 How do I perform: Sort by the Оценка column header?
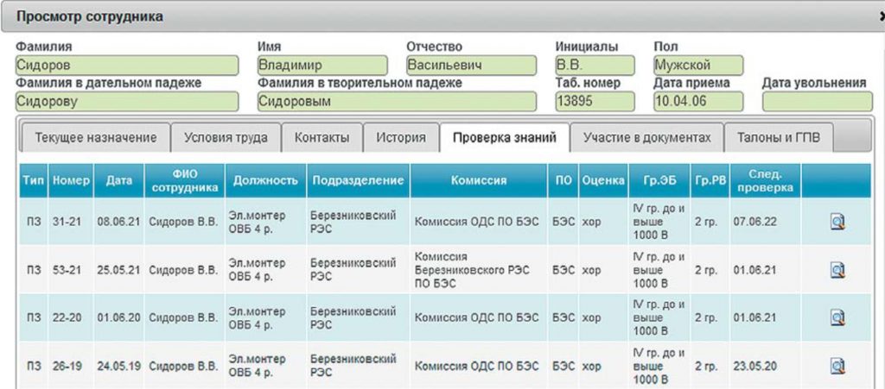[603, 181]
